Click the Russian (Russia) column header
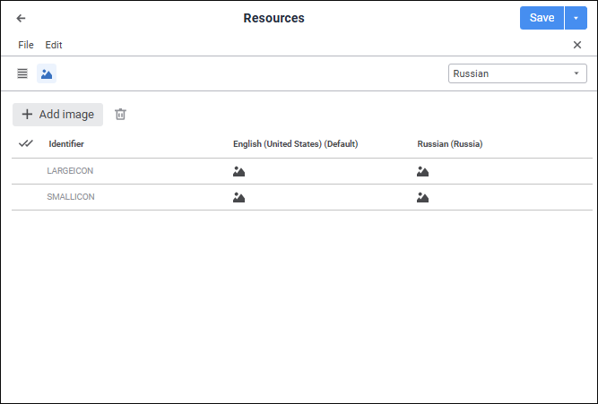This screenshot has width=598, height=404. click(x=449, y=143)
